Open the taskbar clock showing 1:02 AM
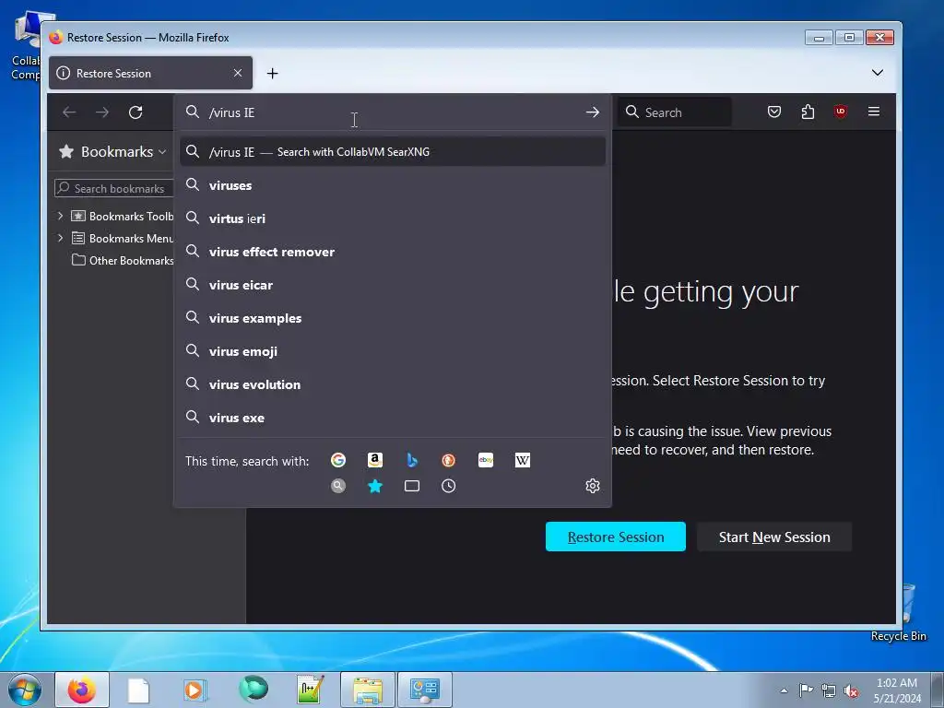 [897, 690]
